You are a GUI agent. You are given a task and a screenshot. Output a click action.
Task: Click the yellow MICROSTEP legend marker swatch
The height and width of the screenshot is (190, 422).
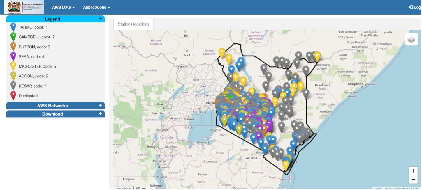tap(13, 66)
